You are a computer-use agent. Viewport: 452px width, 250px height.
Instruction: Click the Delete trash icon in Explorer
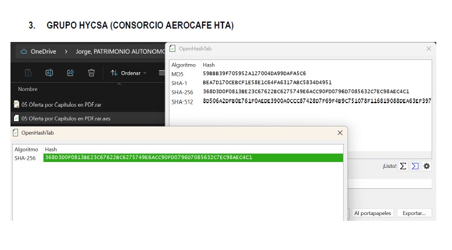(91, 73)
